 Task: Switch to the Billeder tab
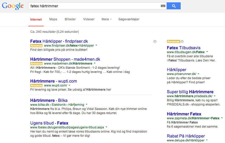(70, 19)
